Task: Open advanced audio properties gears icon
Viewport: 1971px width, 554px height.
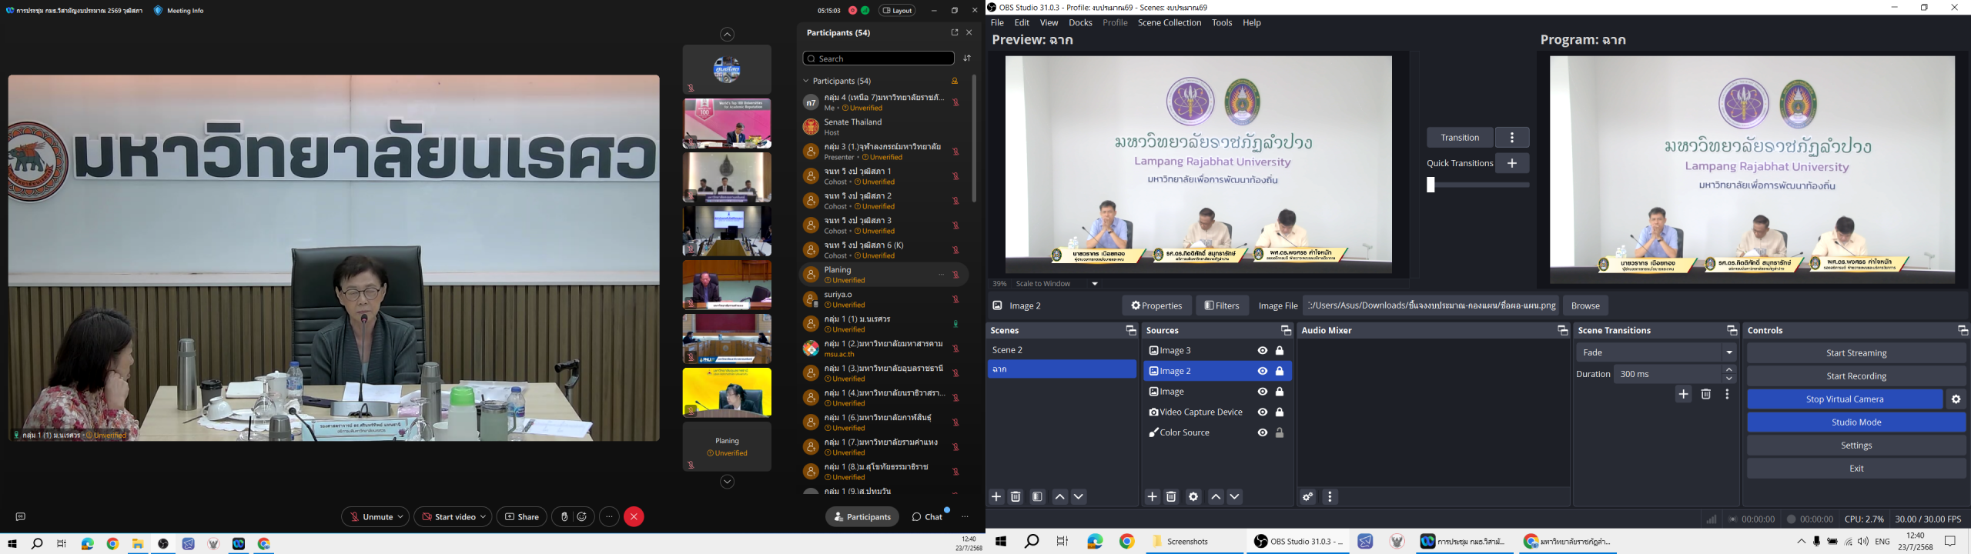Action: point(1307,497)
